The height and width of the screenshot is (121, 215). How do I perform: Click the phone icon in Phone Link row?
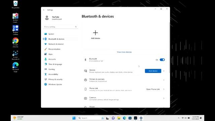coord(86,89)
